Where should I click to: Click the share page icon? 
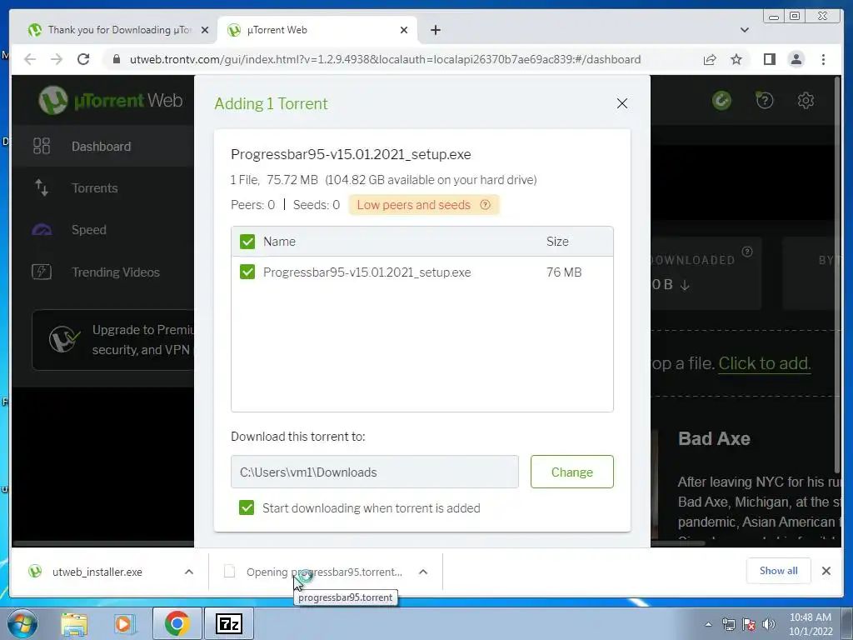click(710, 59)
